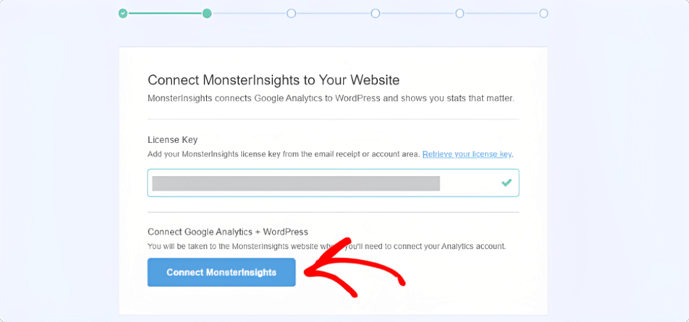Click the green progress line after step one
The height and width of the screenshot is (322, 689).
pos(165,14)
